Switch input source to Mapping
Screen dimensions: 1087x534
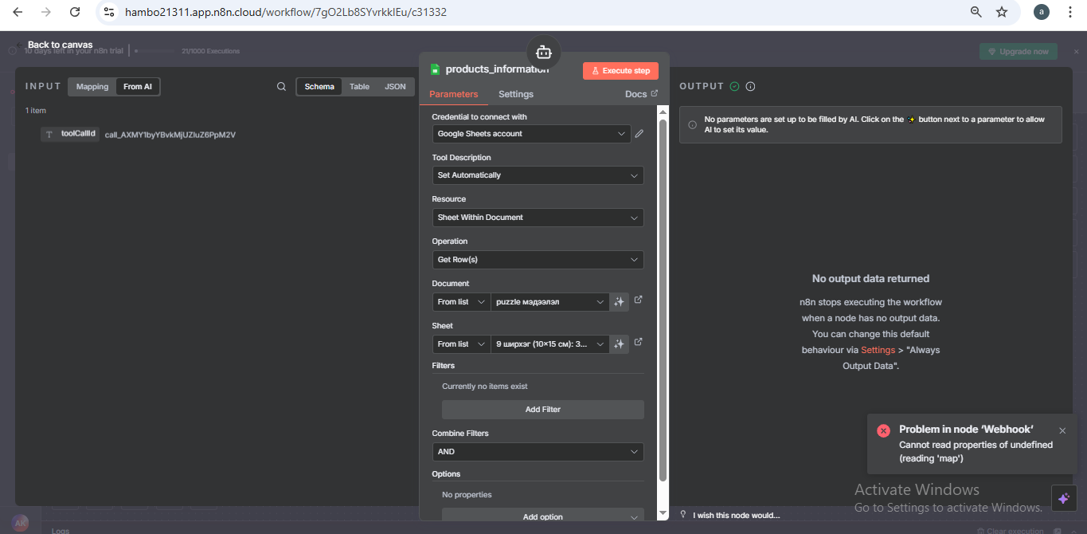92,87
